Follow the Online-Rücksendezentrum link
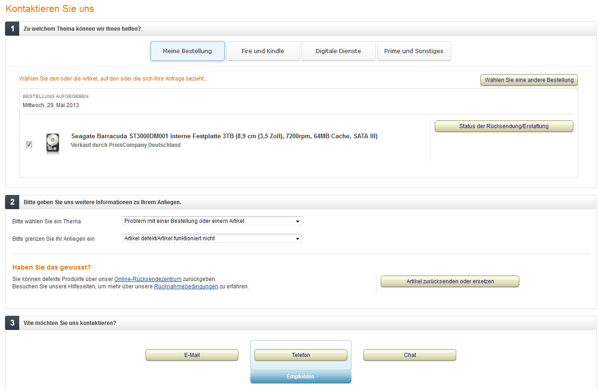Screen dimensions: 599x389 click(148, 279)
